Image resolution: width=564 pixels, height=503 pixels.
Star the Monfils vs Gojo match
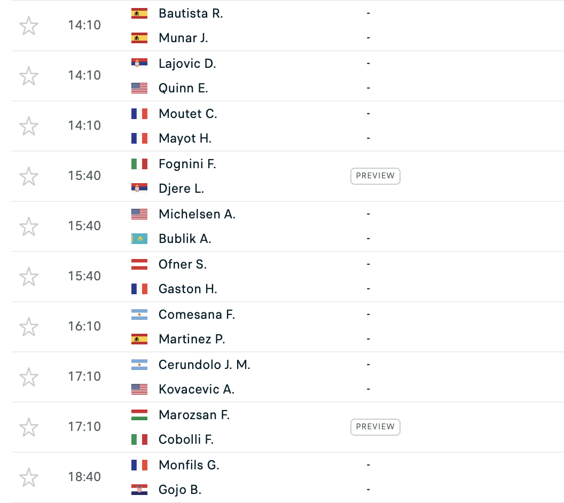pyautogui.click(x=29, y=477)
